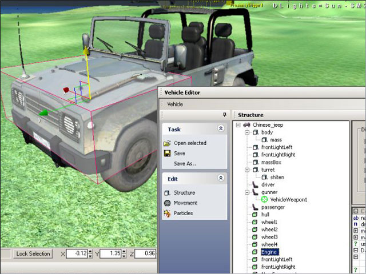Viewport: 366px width, 274px height.
Task: Collapse the gunner tree node
Action: (246, 192)
